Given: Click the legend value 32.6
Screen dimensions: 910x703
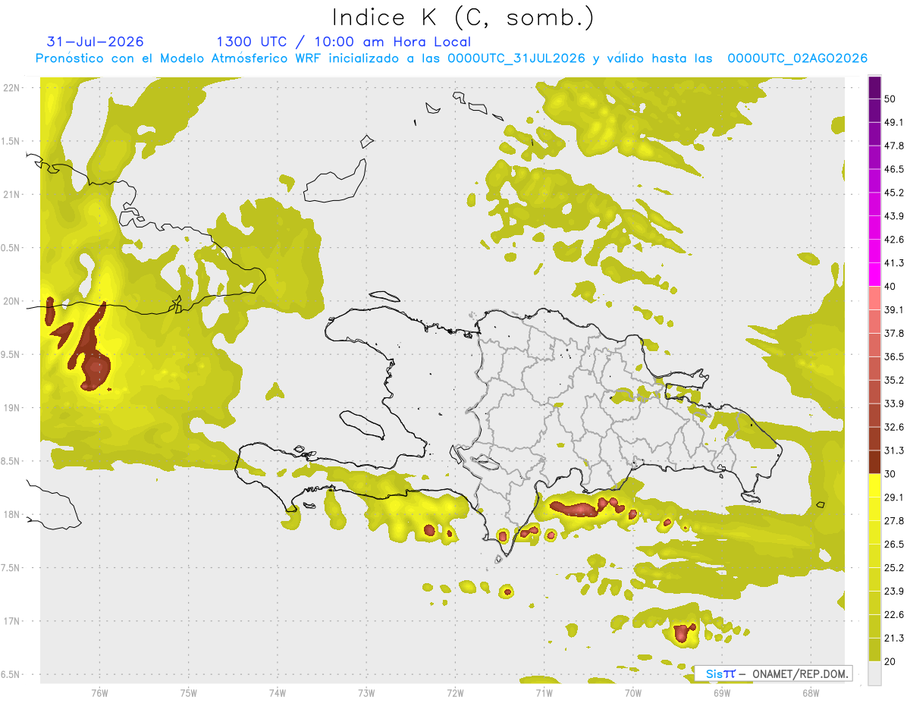Looking at the screenshot, I should (894, 427).
